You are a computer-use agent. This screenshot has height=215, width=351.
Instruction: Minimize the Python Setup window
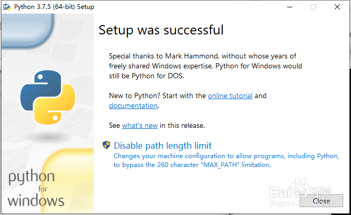[x=290, y=7]
